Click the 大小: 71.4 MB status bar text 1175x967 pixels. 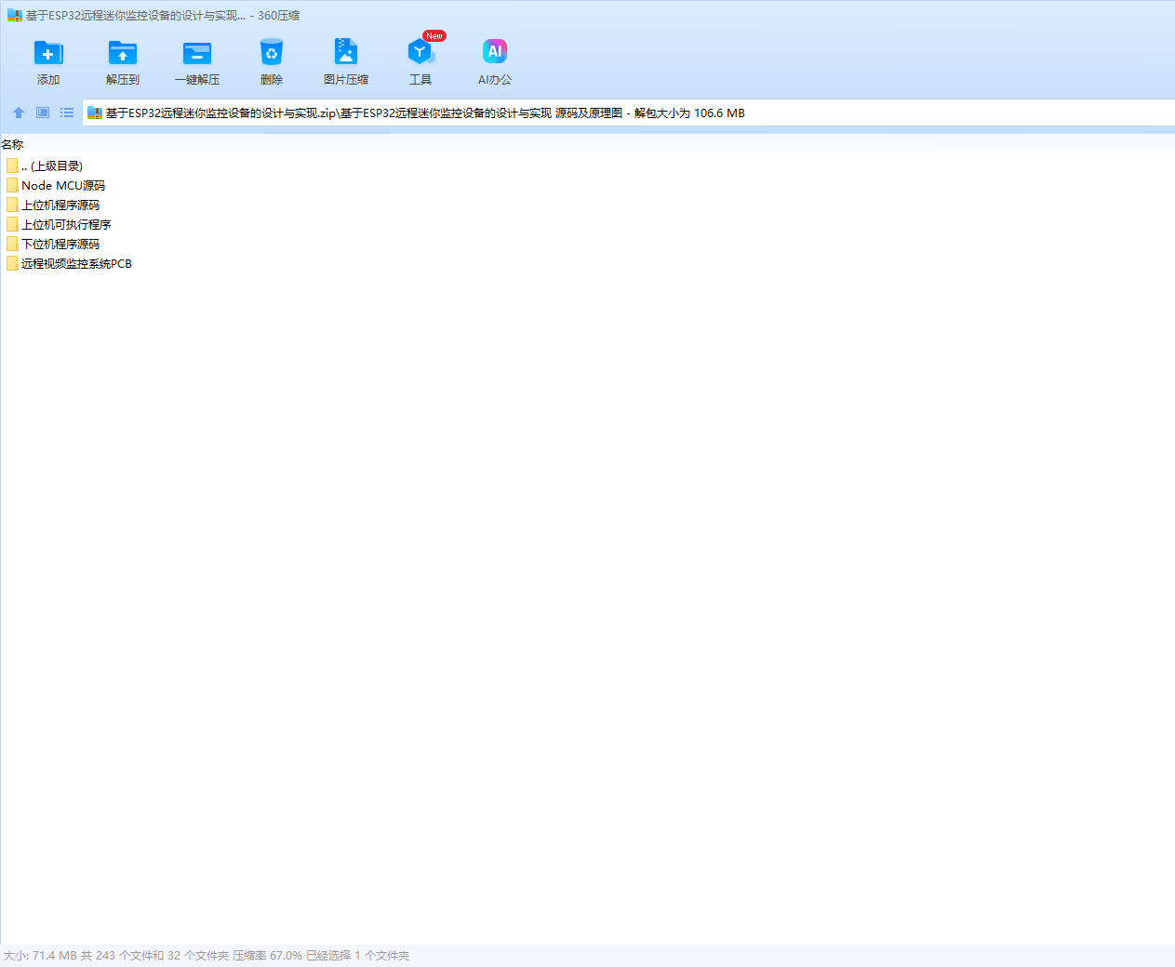40,956
